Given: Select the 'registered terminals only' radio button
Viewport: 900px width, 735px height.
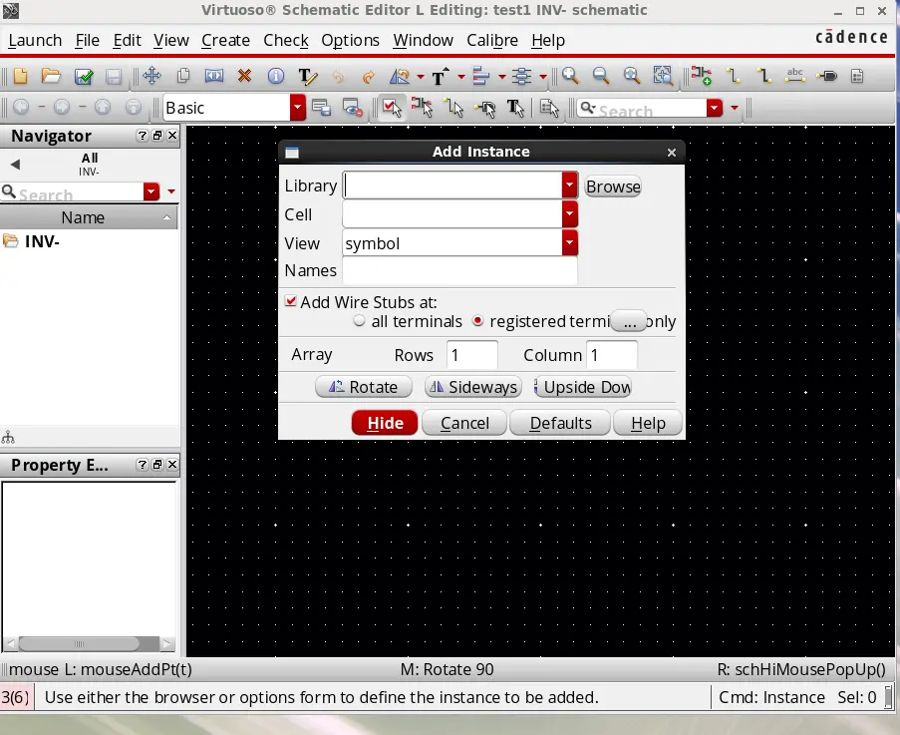Looking at the screenshot, I should (477, 320).
